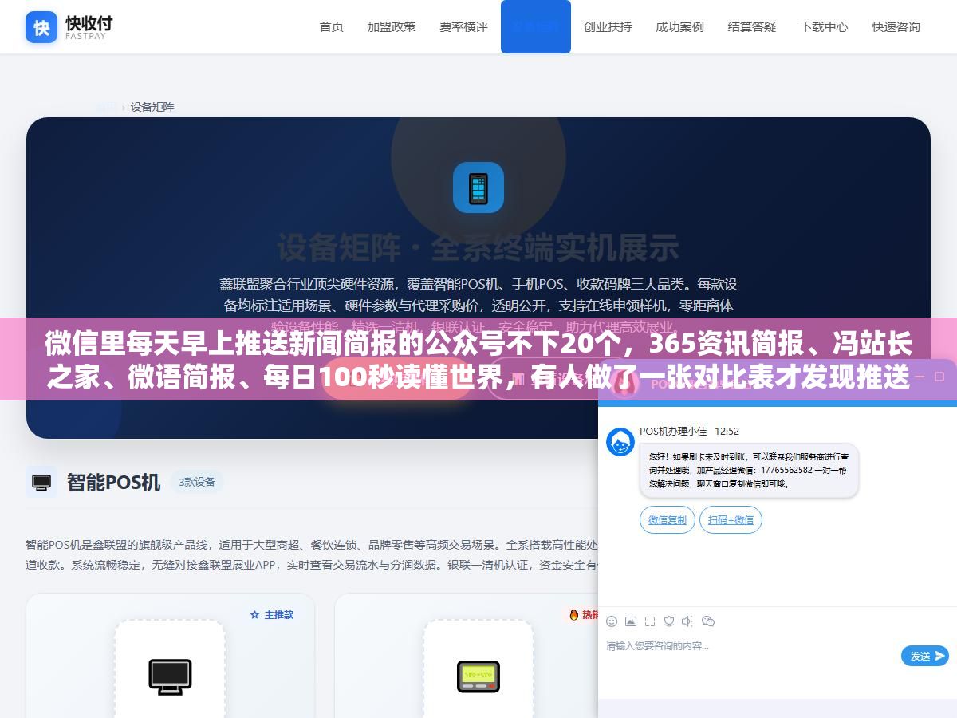
Task: Open the 创业扶持 nav item
Action: [x=608, y=26]
